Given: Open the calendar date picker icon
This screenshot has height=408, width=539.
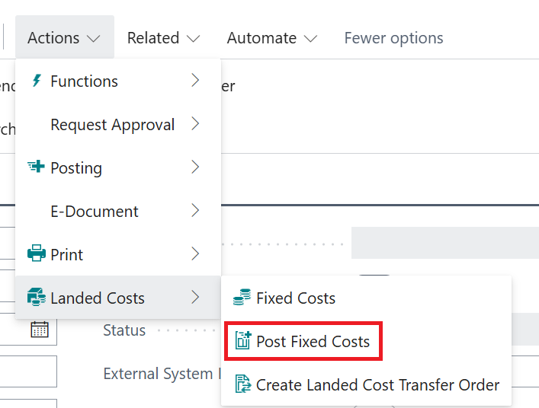Looking at the screenshot, I should 40,330.
